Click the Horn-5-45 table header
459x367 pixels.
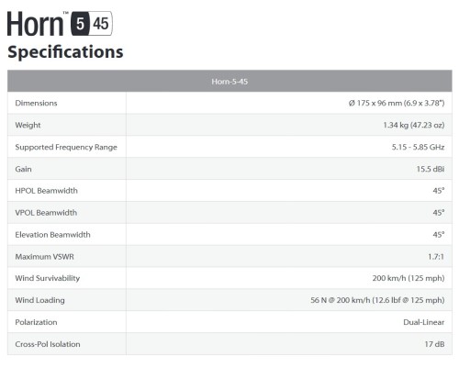[229, 82]
